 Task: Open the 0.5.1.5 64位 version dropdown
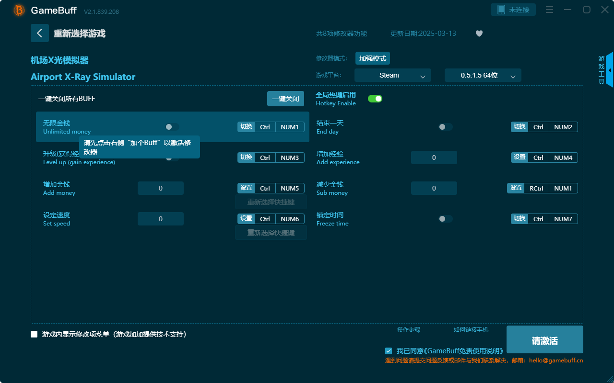click(483, 75)
